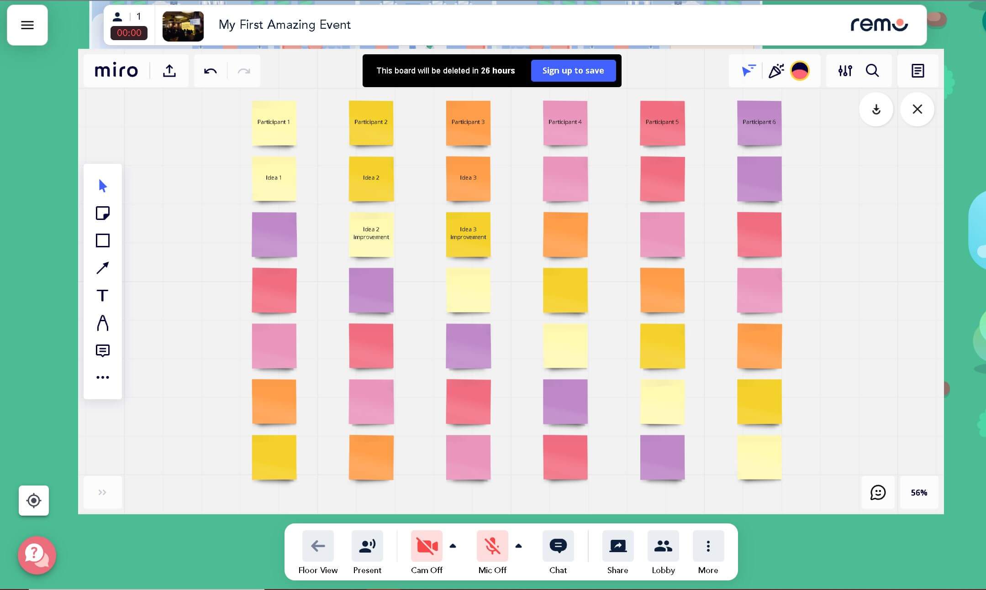Open the user avatar profile

[x=800, y=71]
